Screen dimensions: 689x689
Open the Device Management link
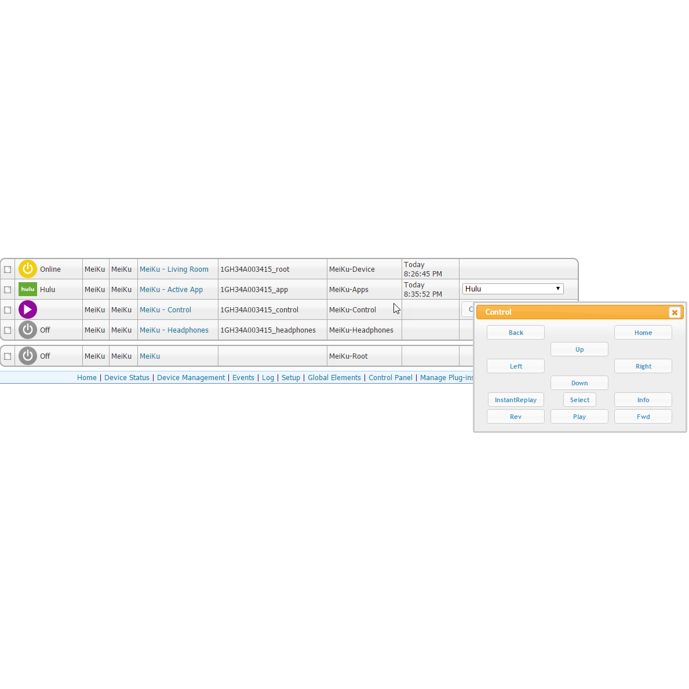[x=191, y=377]
